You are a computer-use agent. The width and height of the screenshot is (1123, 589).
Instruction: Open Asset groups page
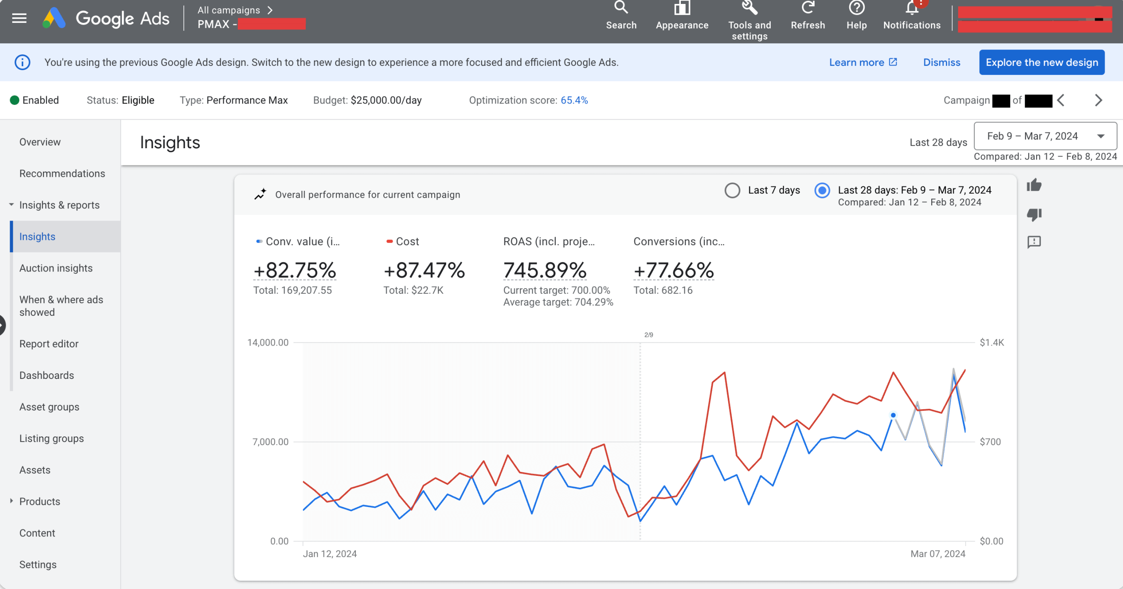[50, 407]
